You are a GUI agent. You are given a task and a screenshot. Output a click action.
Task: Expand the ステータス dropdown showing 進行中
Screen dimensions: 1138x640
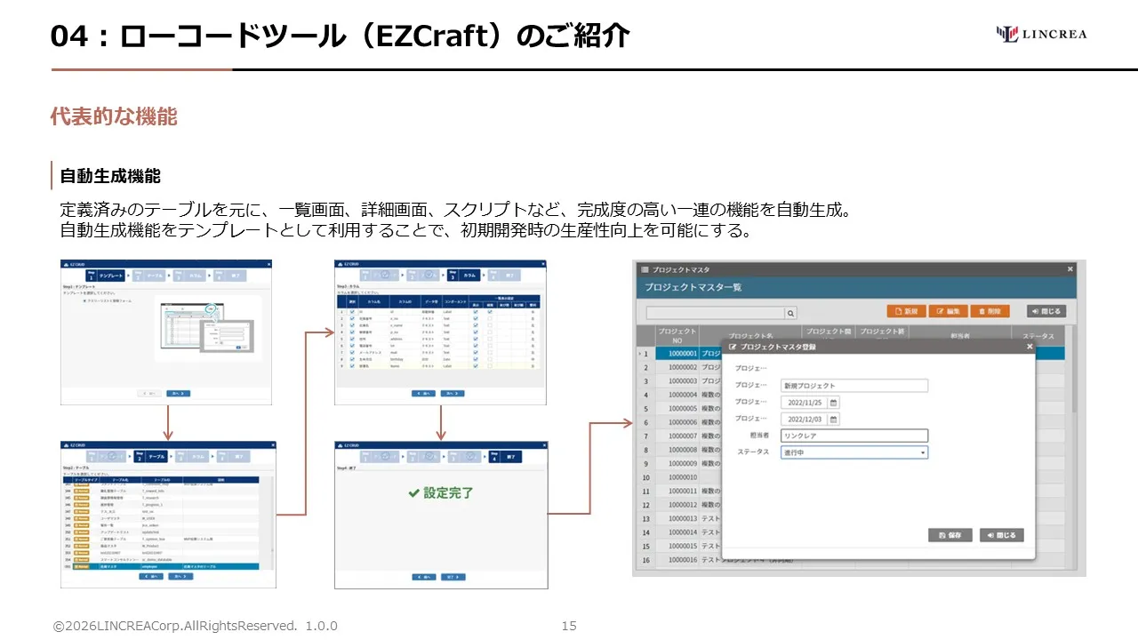click(854, 452)
